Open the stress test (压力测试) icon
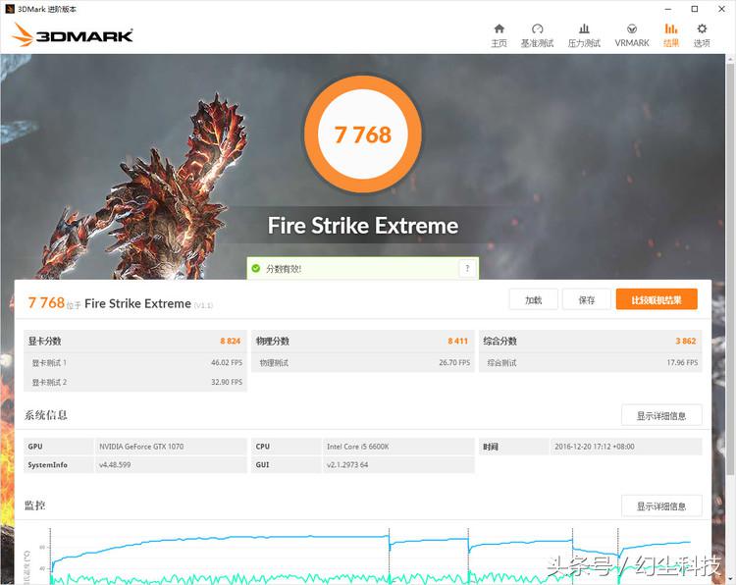The height and width of the screenshot is (585, 736). pos(584,29)
